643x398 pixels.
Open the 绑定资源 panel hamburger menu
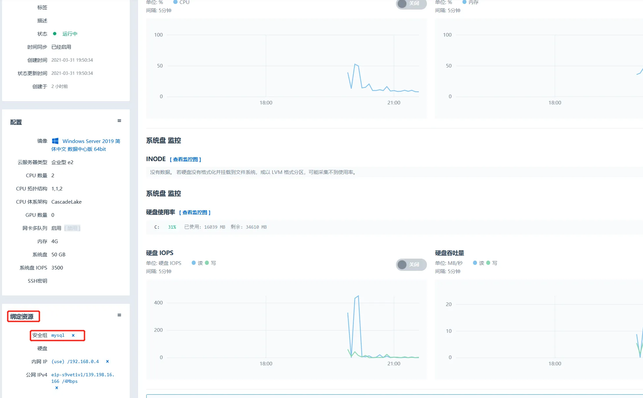119,315
